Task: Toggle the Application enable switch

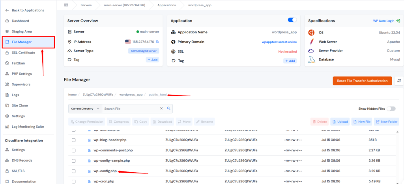Action: click(292, 20)
